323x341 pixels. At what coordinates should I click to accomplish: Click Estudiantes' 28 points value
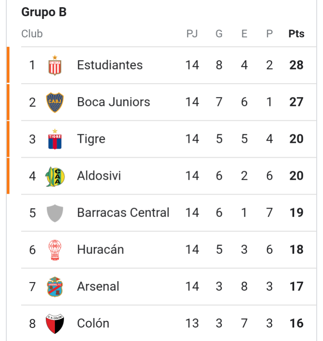pyautogui.click(x=296, y=65)
